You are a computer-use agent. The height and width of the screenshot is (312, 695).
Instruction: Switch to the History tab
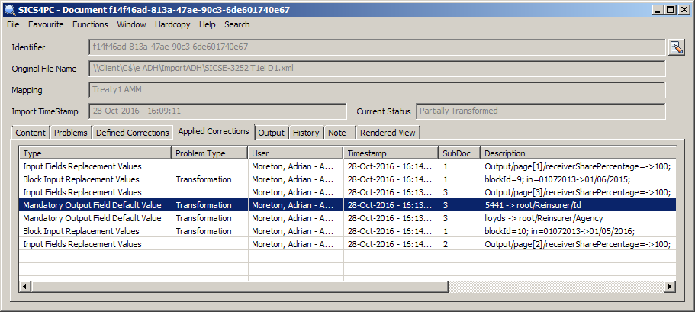[306, 133]
